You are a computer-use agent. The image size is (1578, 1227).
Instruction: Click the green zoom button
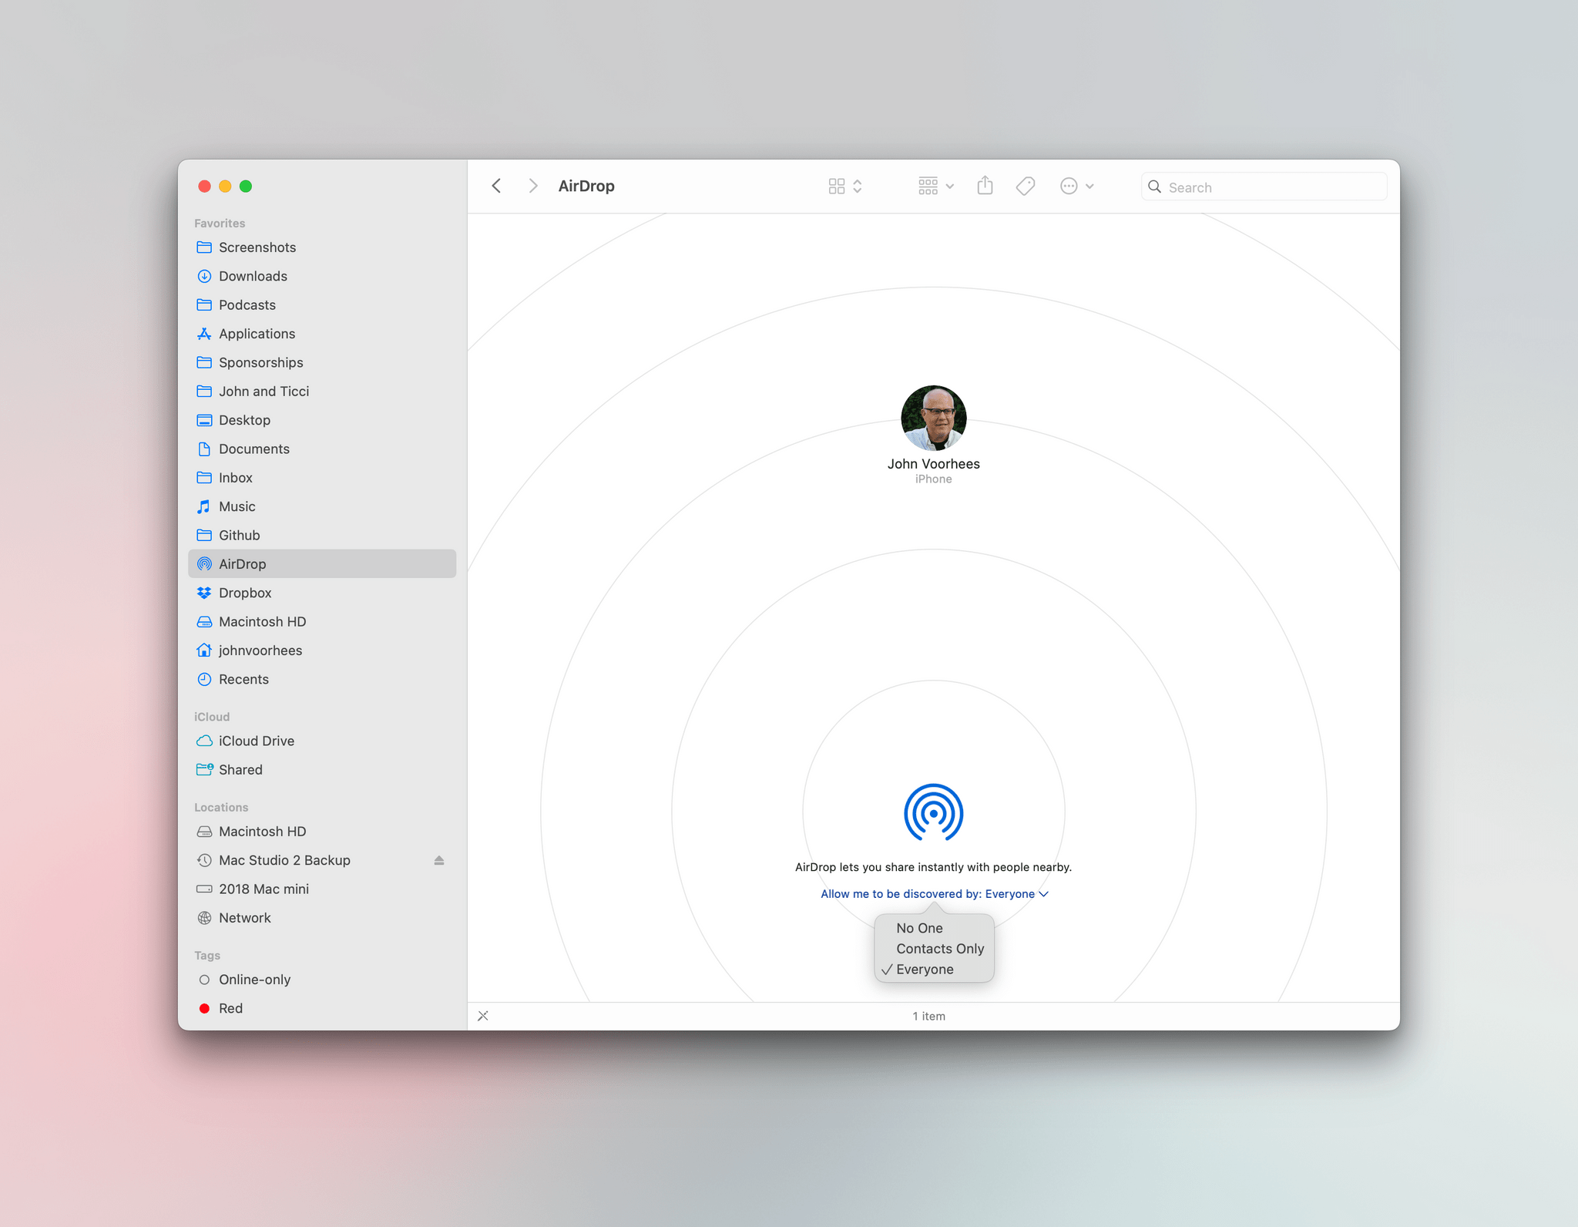tap(246, 186)
